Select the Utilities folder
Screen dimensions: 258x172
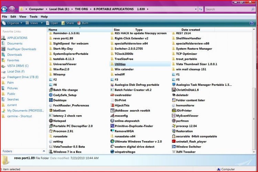(x=140, y=64)
